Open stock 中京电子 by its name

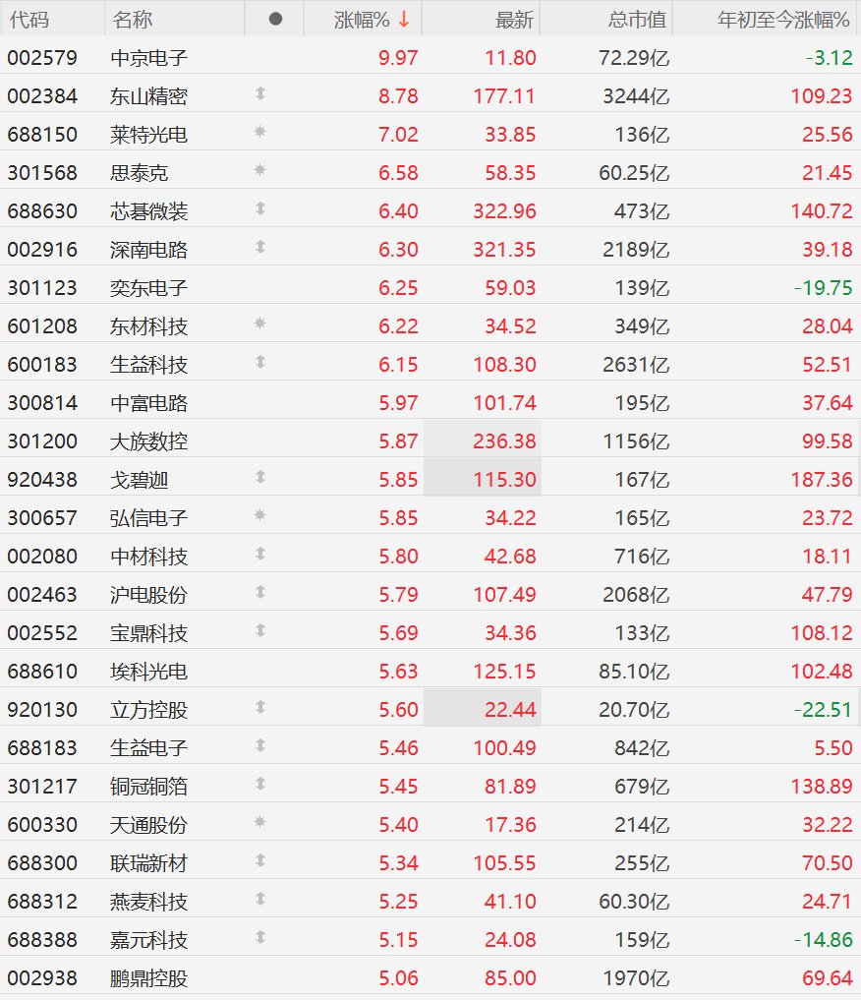[x=148, y=58]
